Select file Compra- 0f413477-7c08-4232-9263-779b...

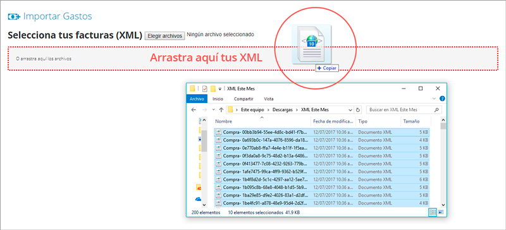pos(322,164)
